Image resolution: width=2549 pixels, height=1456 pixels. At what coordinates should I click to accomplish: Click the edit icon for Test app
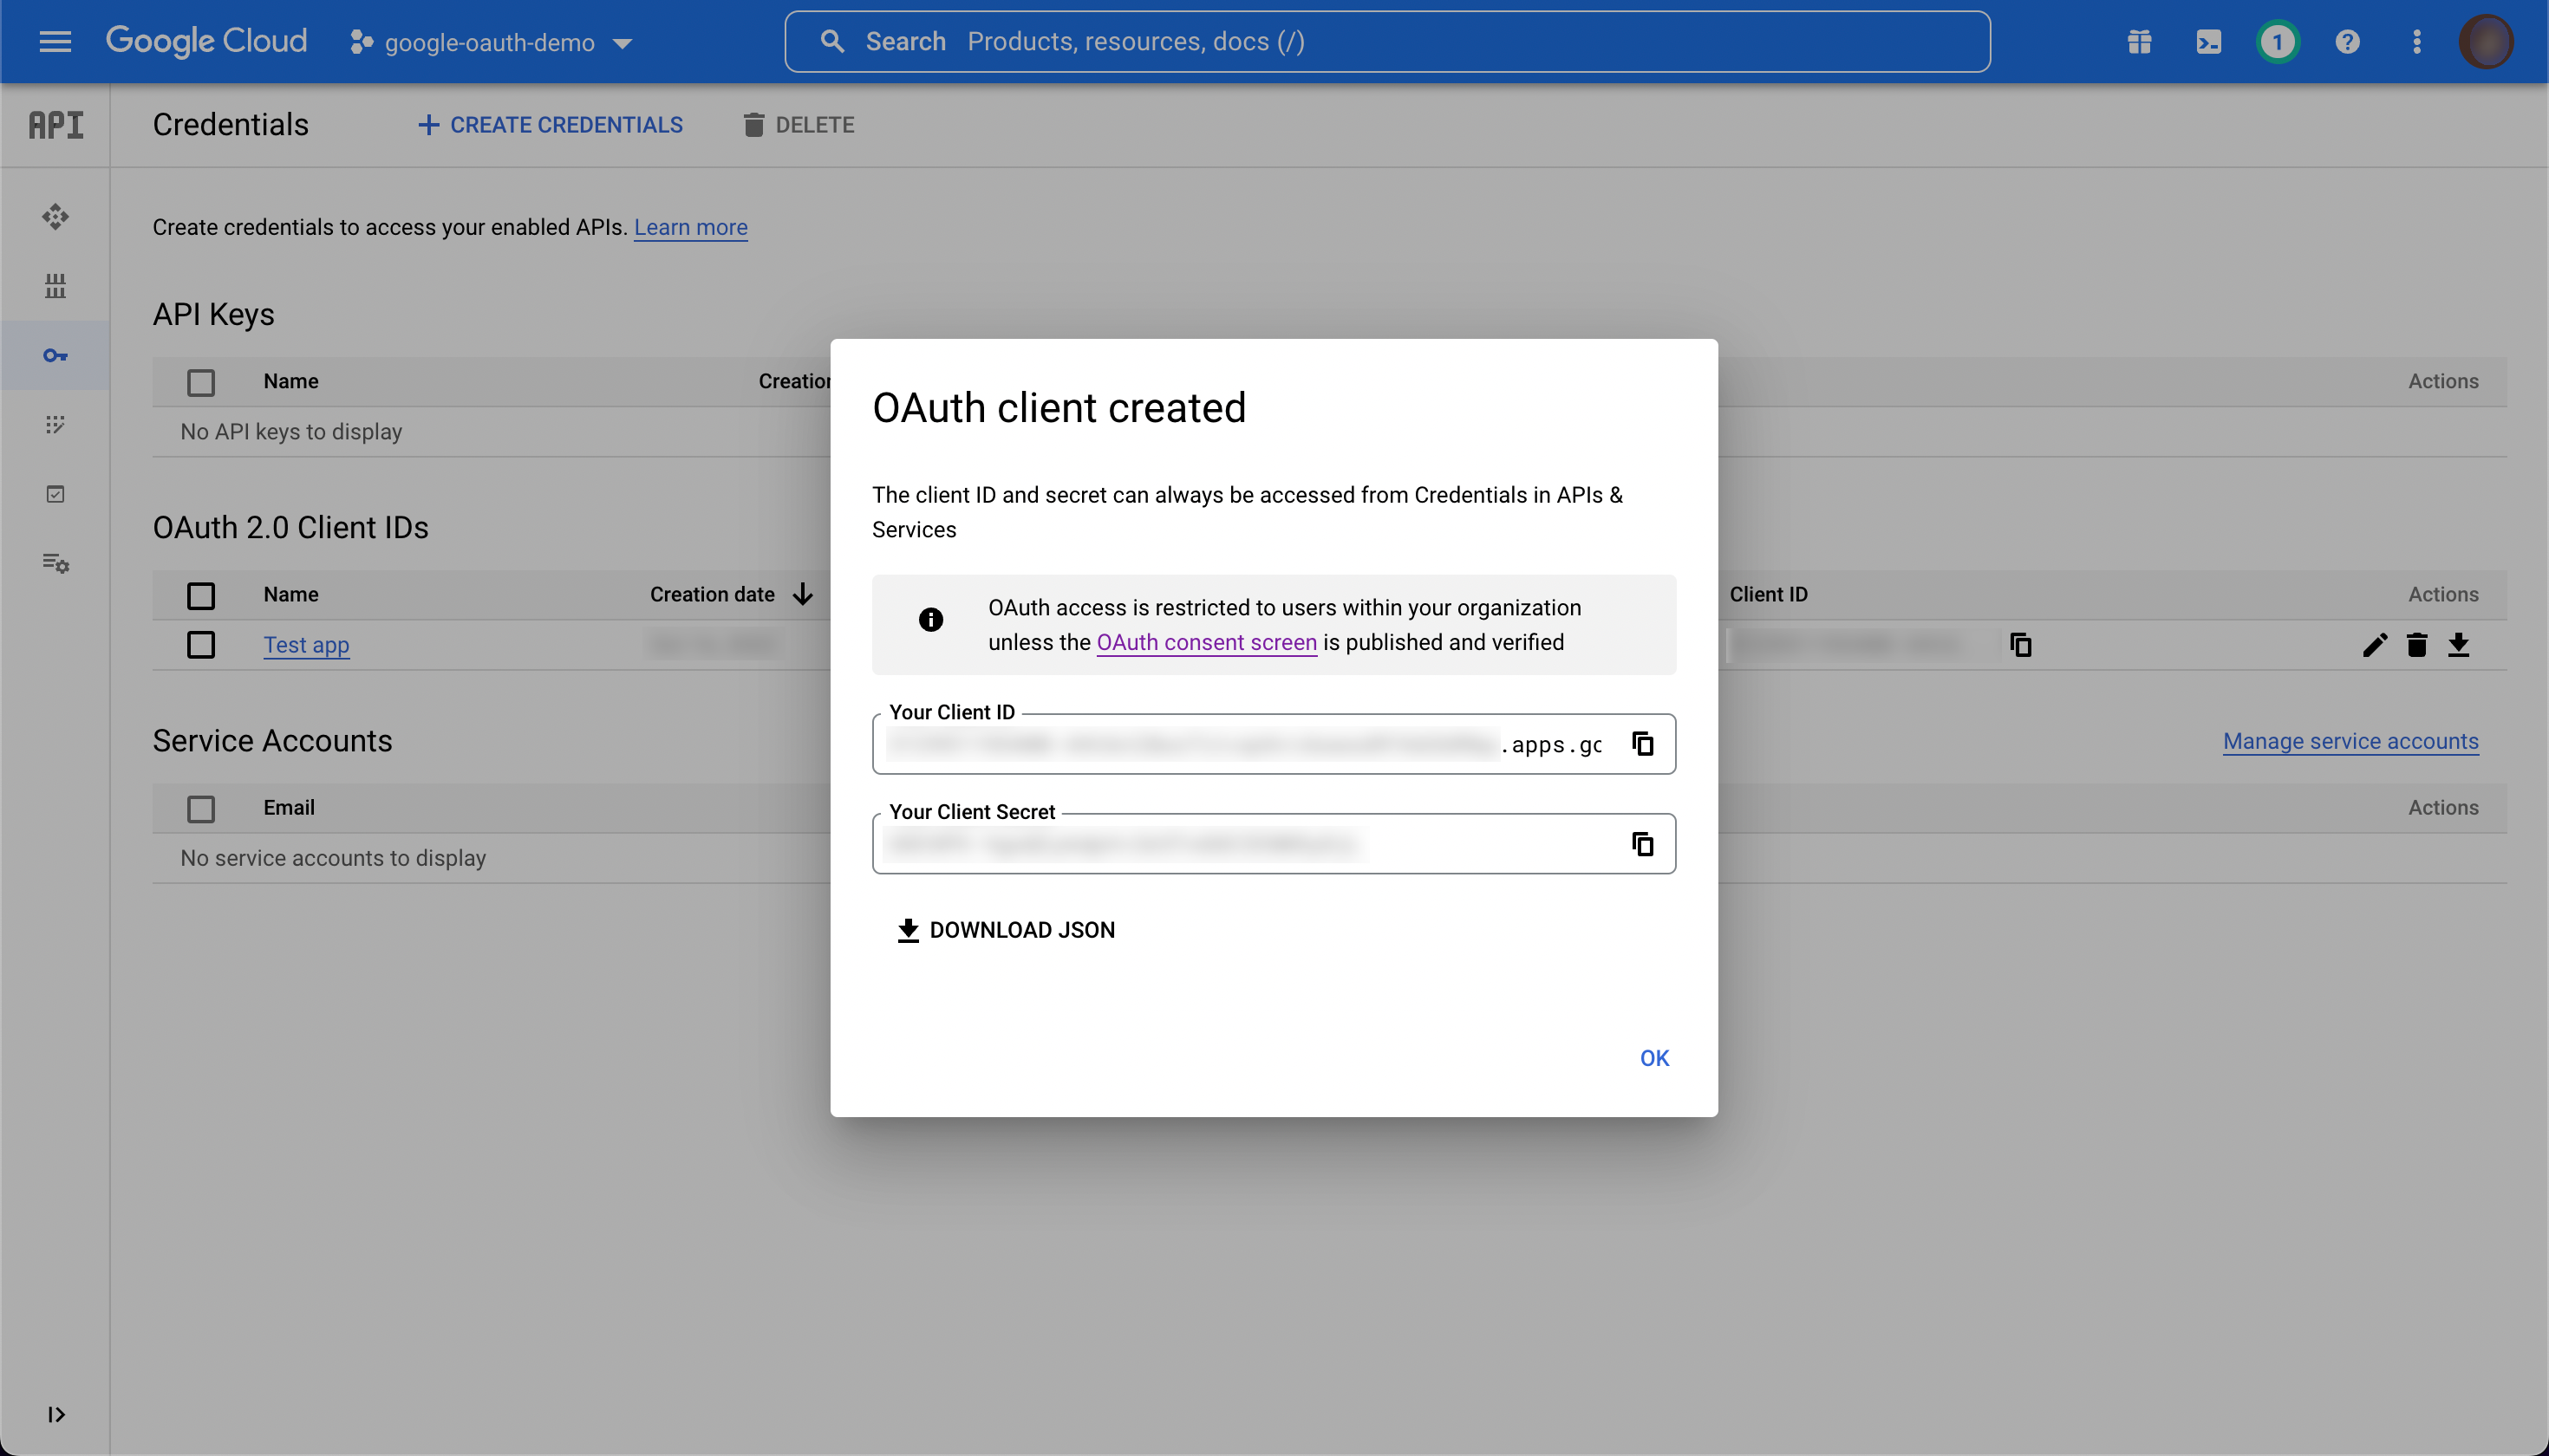(x=2376, y=644)
